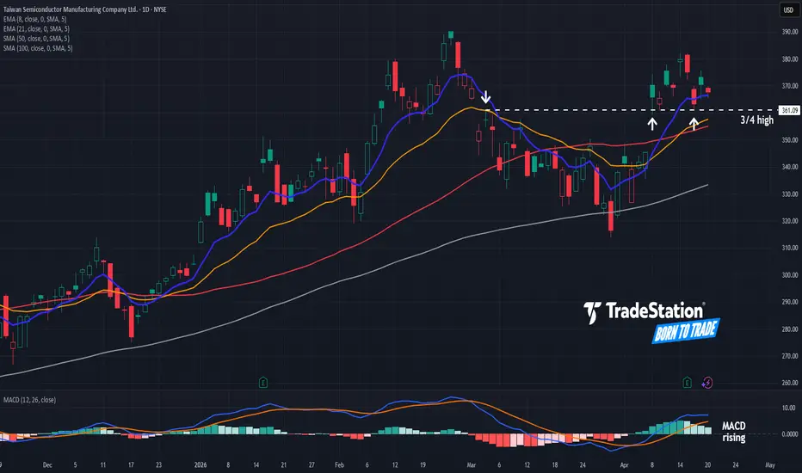Select the EMA (8, close, 0, SMA, 5) legend
The height and width of the screenshot is (473, 802).
34,19
